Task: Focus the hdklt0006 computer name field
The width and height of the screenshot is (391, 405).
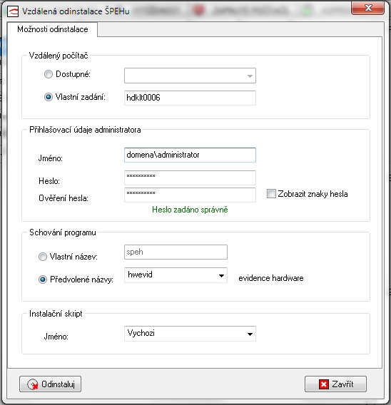Action: click(190, 98)
